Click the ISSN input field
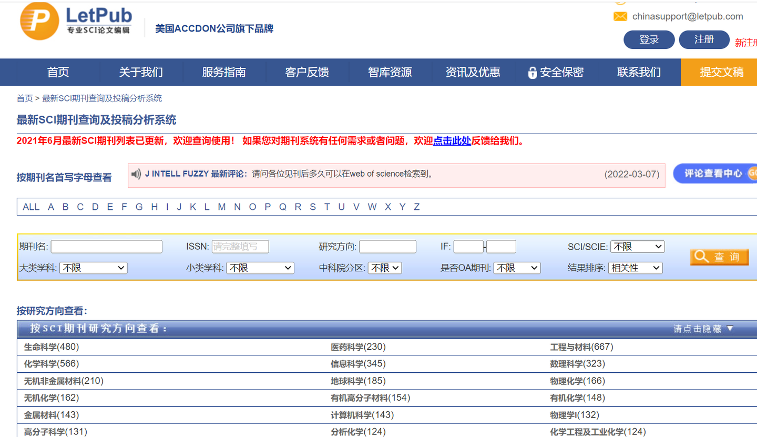The width and height of the screenshot is (757, 437). pos(240,246)
